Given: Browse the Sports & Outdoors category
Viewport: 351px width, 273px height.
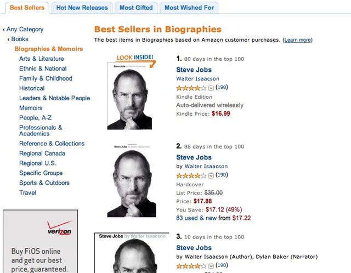Looking at the screenshot, I should point(44,183).
